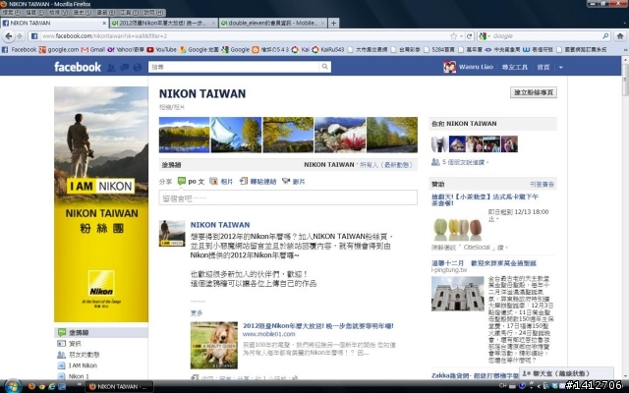Bookmark this page with the star icon
This screenshot has height=393, width=629.
453,36
